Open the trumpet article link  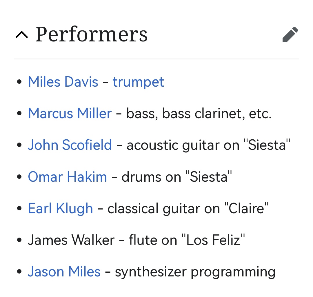138,82
